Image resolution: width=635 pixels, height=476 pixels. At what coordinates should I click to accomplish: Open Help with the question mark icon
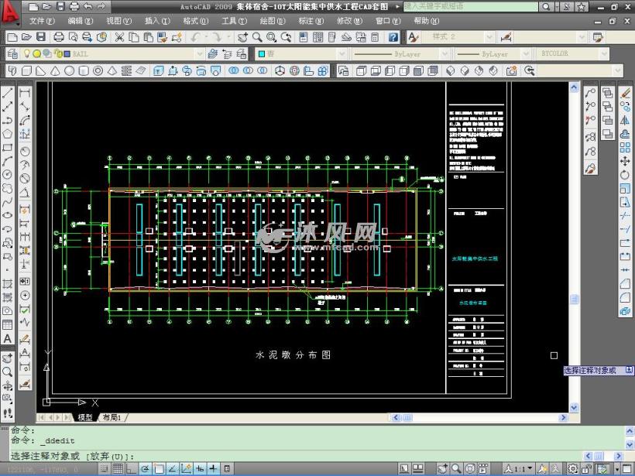[393, 38]
